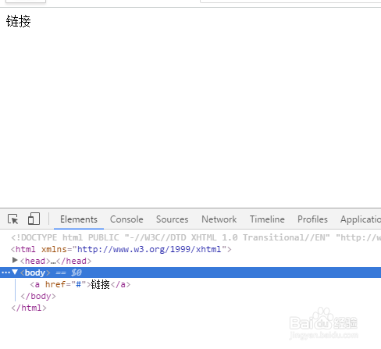The image size is (381, 349).
Task: Open the Network tab
Action: pyautogui.click(x=219, y=219)
